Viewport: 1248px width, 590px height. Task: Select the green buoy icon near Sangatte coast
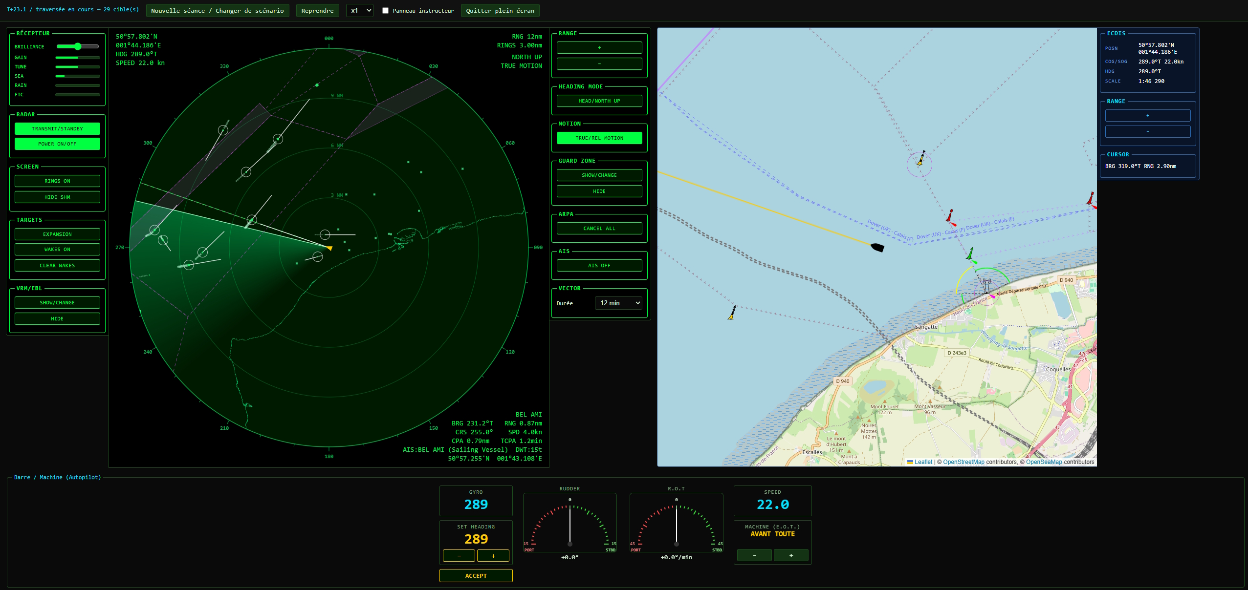970,254
